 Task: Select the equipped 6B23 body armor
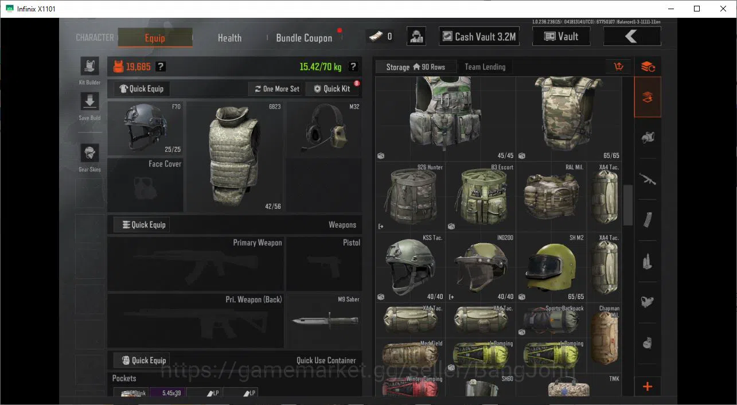[x=235, y=157]
